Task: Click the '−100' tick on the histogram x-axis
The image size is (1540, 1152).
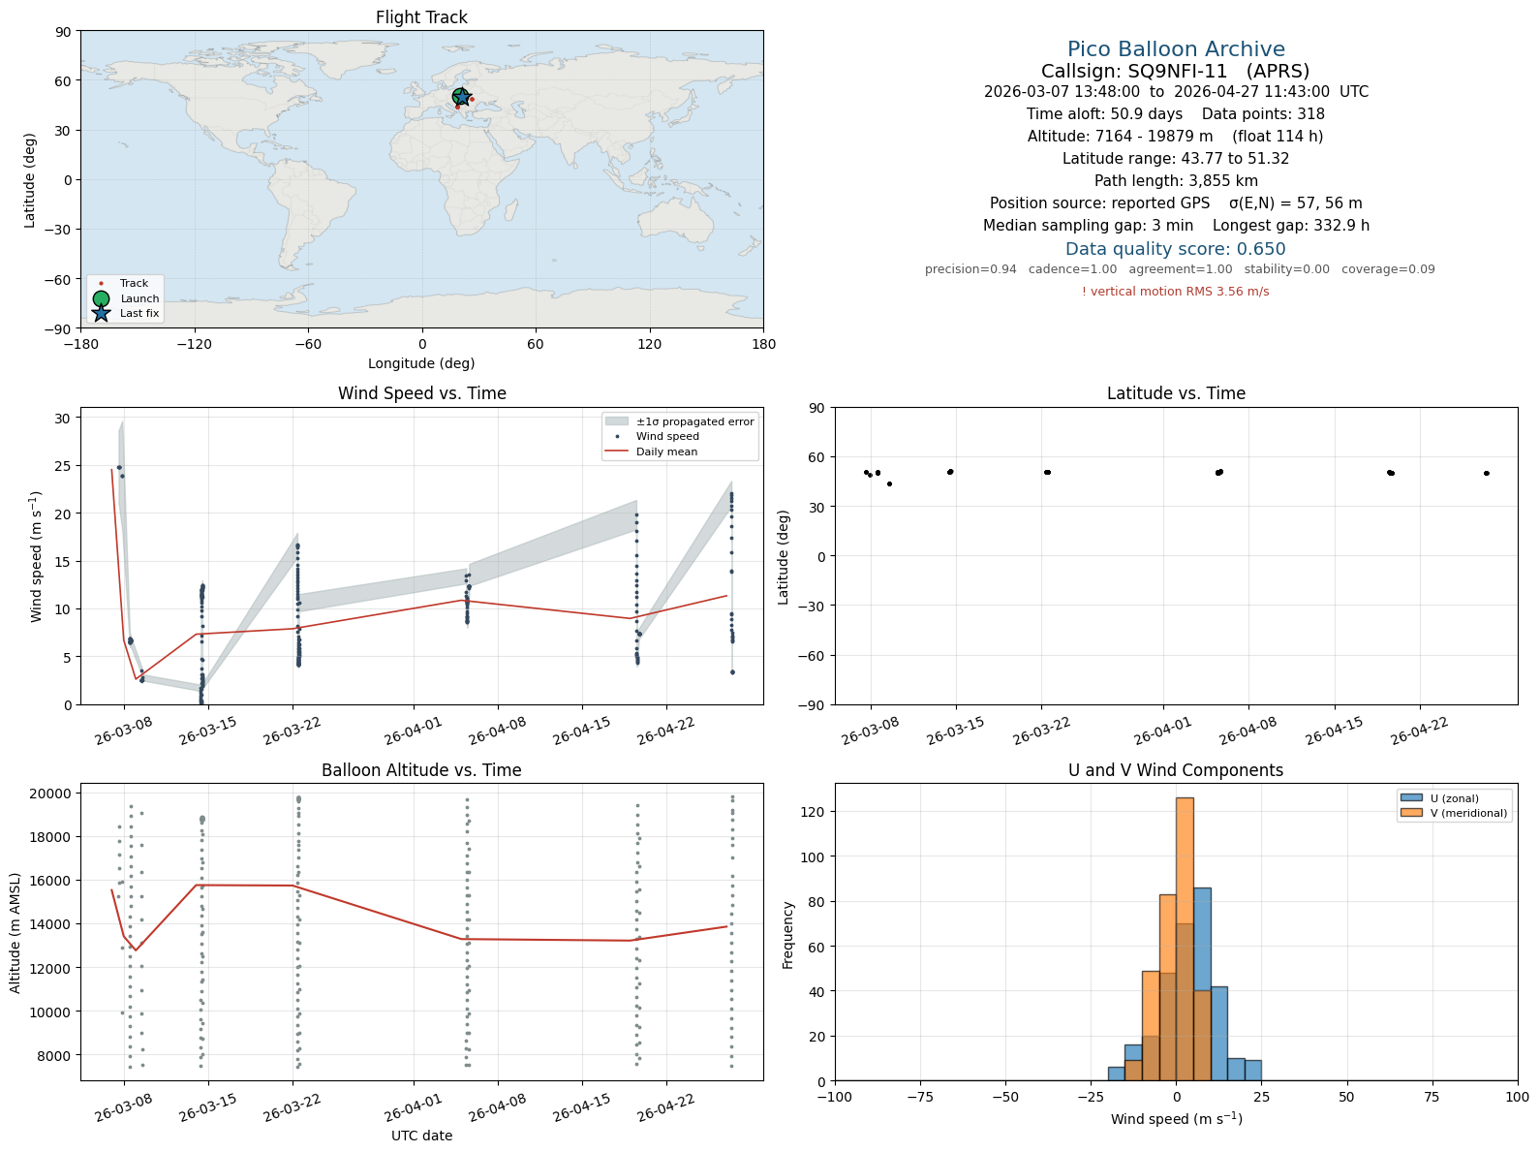Action: click(x=835, y=1097)
